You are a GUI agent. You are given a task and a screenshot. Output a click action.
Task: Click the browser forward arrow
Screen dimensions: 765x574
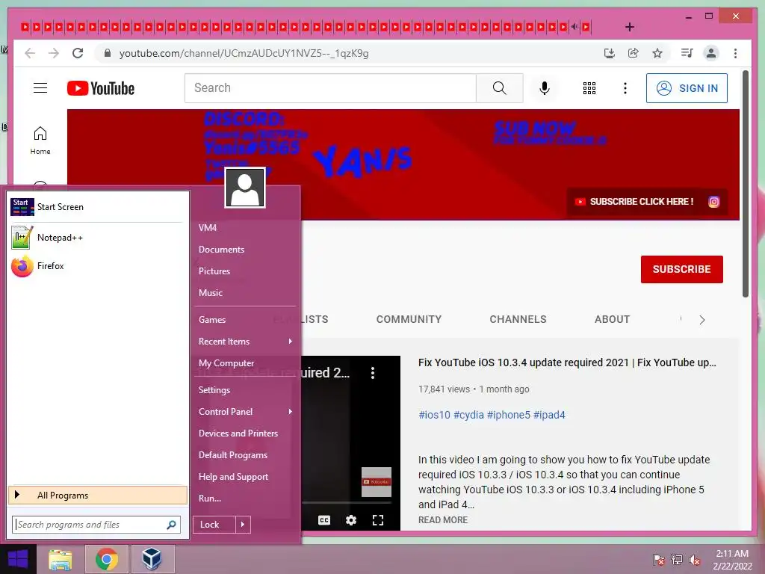pos(54,53)
